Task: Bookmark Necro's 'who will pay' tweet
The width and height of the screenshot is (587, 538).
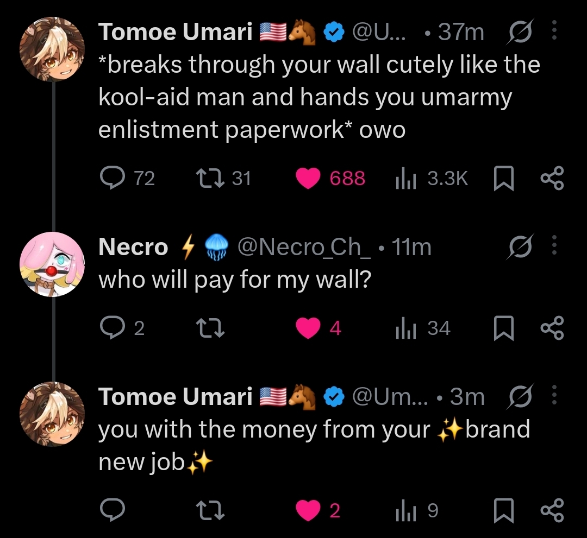Action: tap(504, 327)
